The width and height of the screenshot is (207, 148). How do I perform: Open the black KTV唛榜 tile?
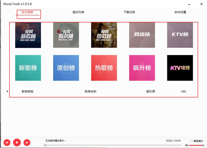180,68
